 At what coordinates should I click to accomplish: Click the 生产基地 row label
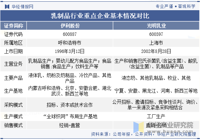click(x=14, y=91)
